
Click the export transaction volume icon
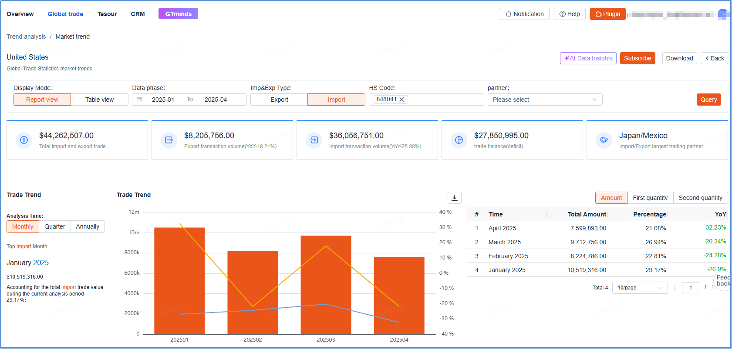pos(169,140)
